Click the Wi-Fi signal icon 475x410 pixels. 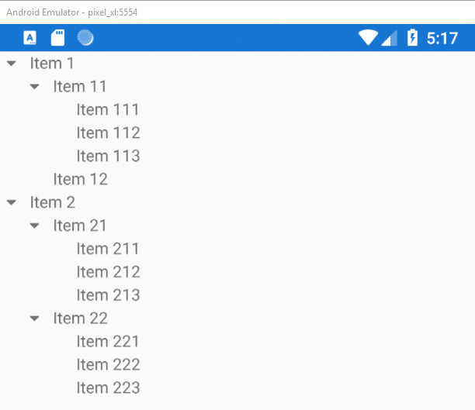click(x=369, y=37)
